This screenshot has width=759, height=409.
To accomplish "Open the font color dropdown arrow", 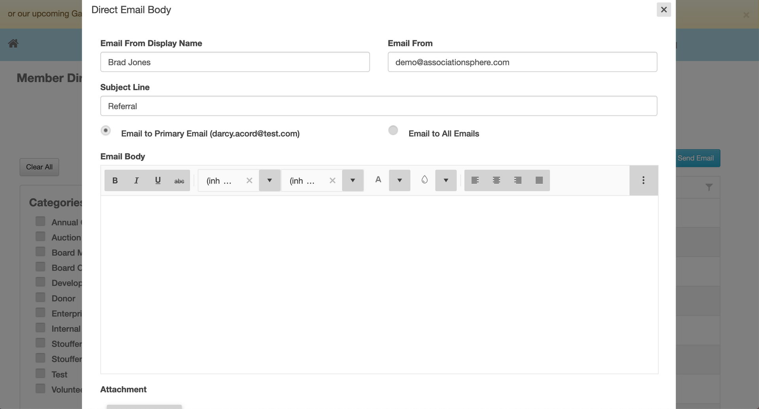I will [400, 180].
